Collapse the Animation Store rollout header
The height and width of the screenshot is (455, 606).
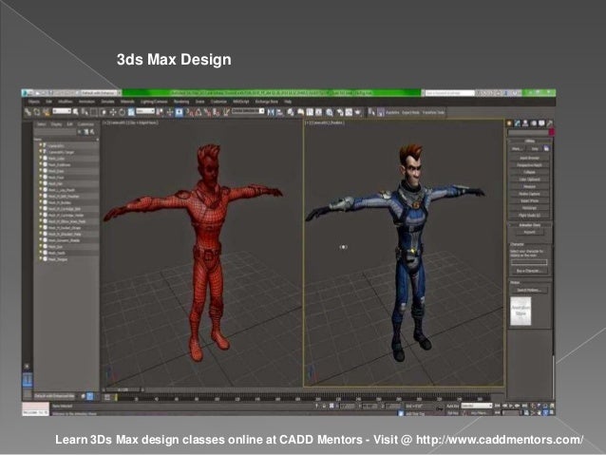529,225
